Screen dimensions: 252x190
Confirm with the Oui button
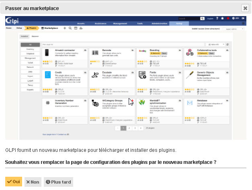(14, 182)
